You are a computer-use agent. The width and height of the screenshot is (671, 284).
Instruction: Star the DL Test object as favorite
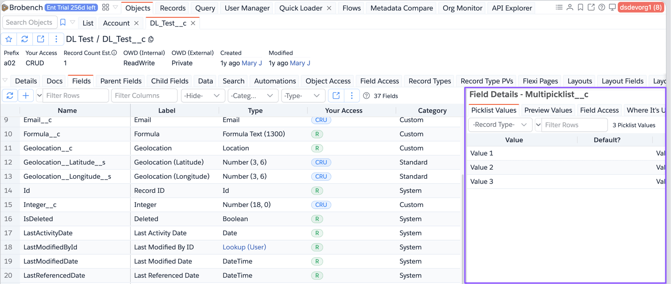(x=9, y=39)
